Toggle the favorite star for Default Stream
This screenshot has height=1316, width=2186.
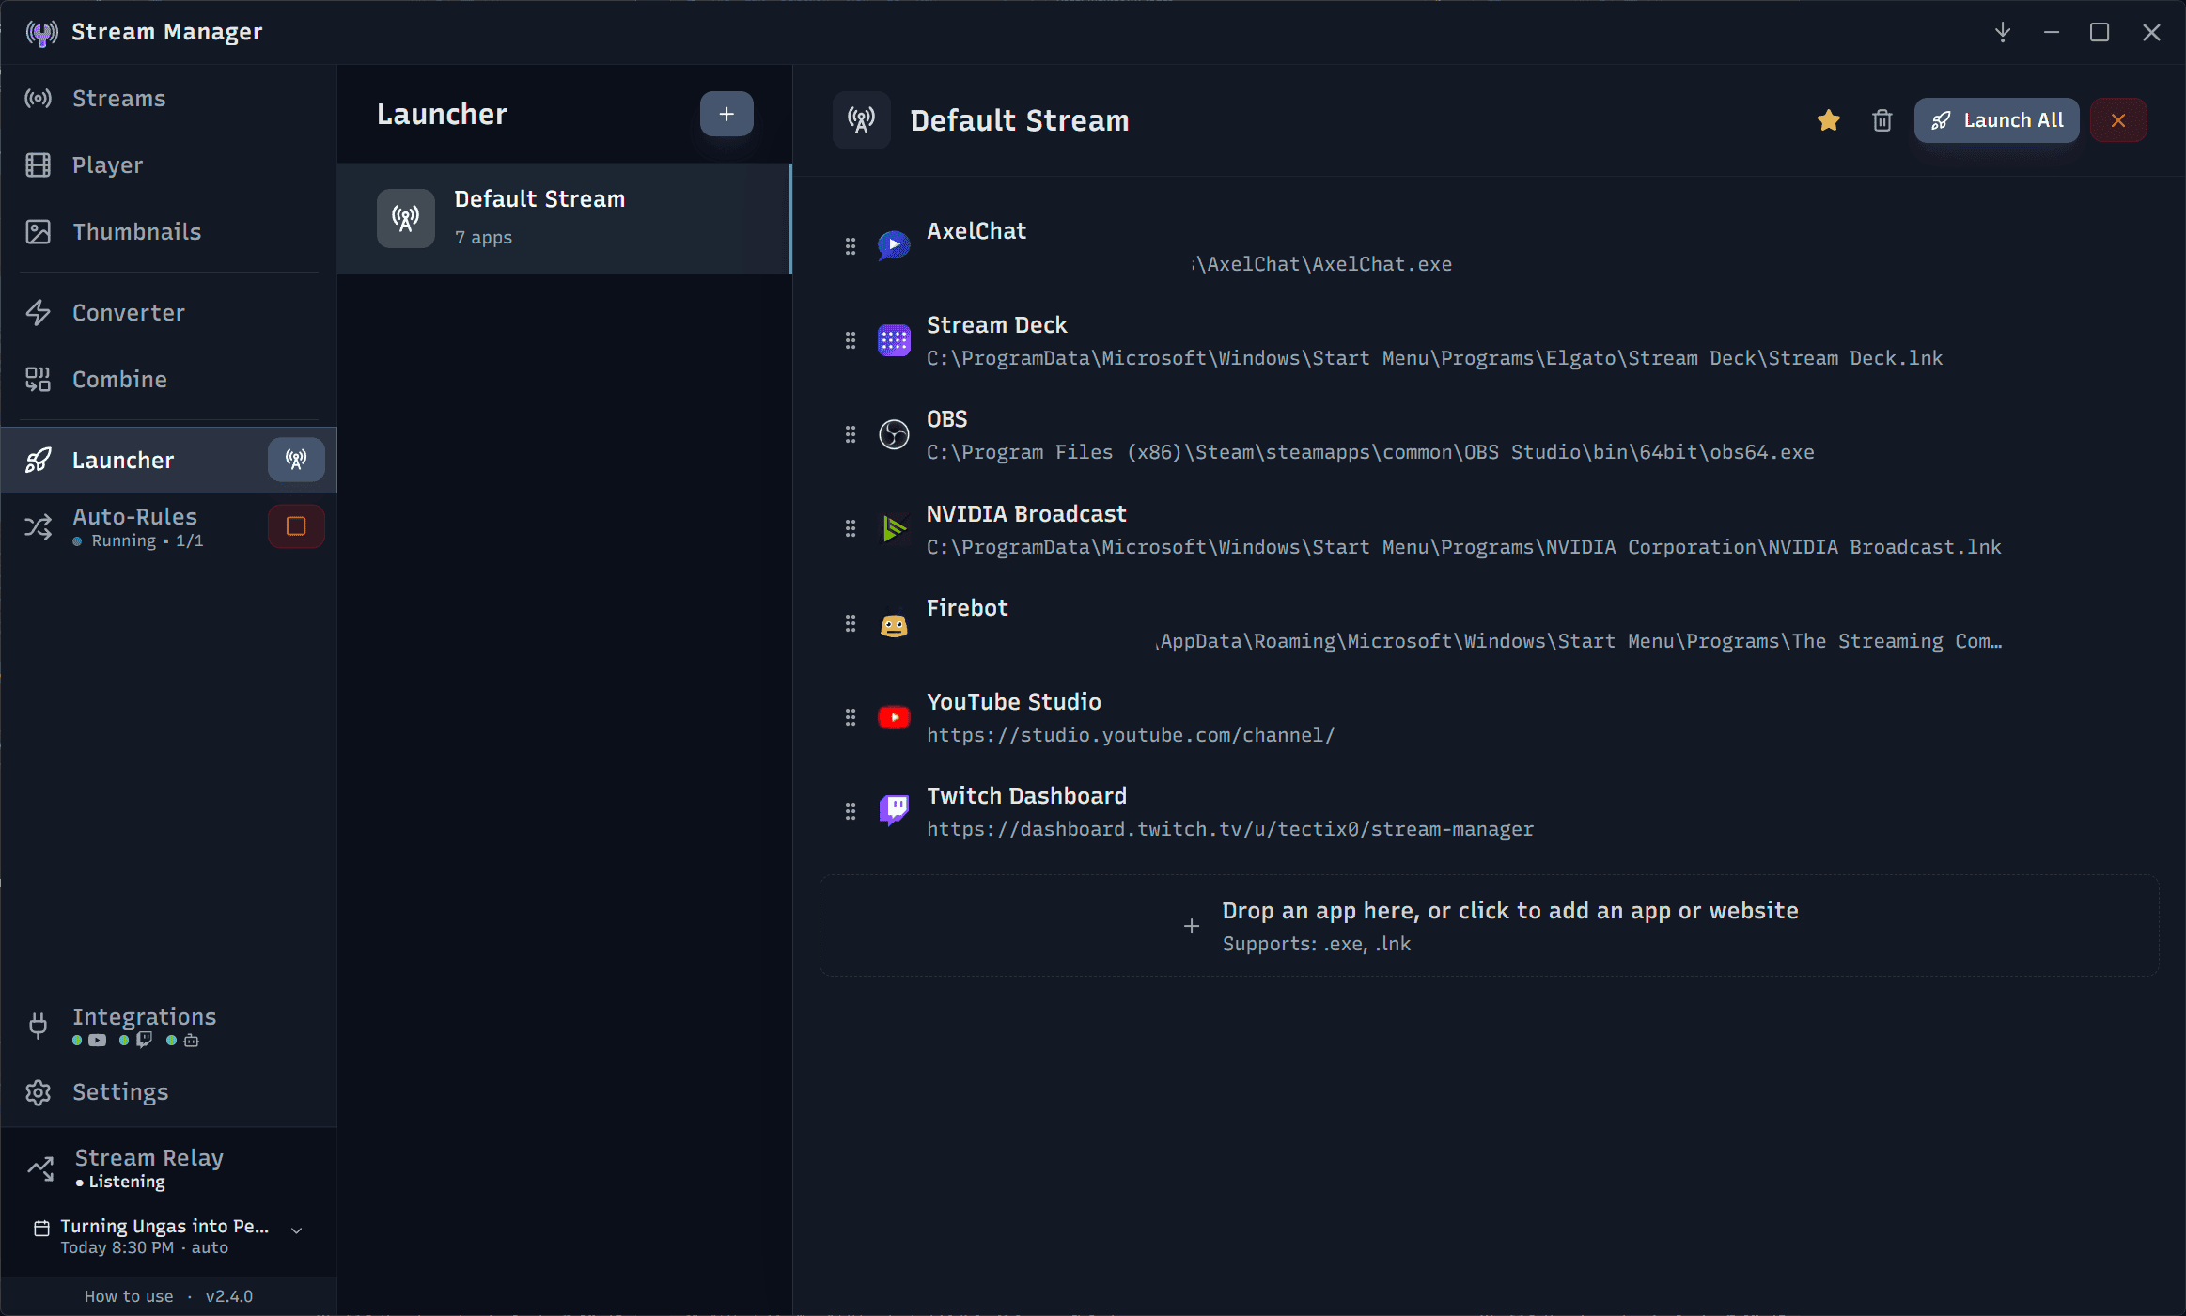click(x=1828, y=120)
